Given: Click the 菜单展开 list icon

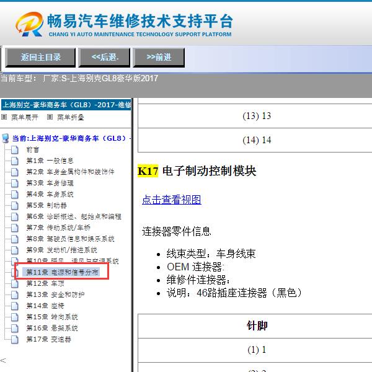Looking at the screenshot, I should (4, 117).
